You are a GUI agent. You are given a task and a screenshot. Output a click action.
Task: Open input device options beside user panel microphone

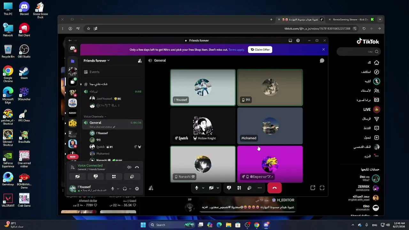[x=118, y=189]
